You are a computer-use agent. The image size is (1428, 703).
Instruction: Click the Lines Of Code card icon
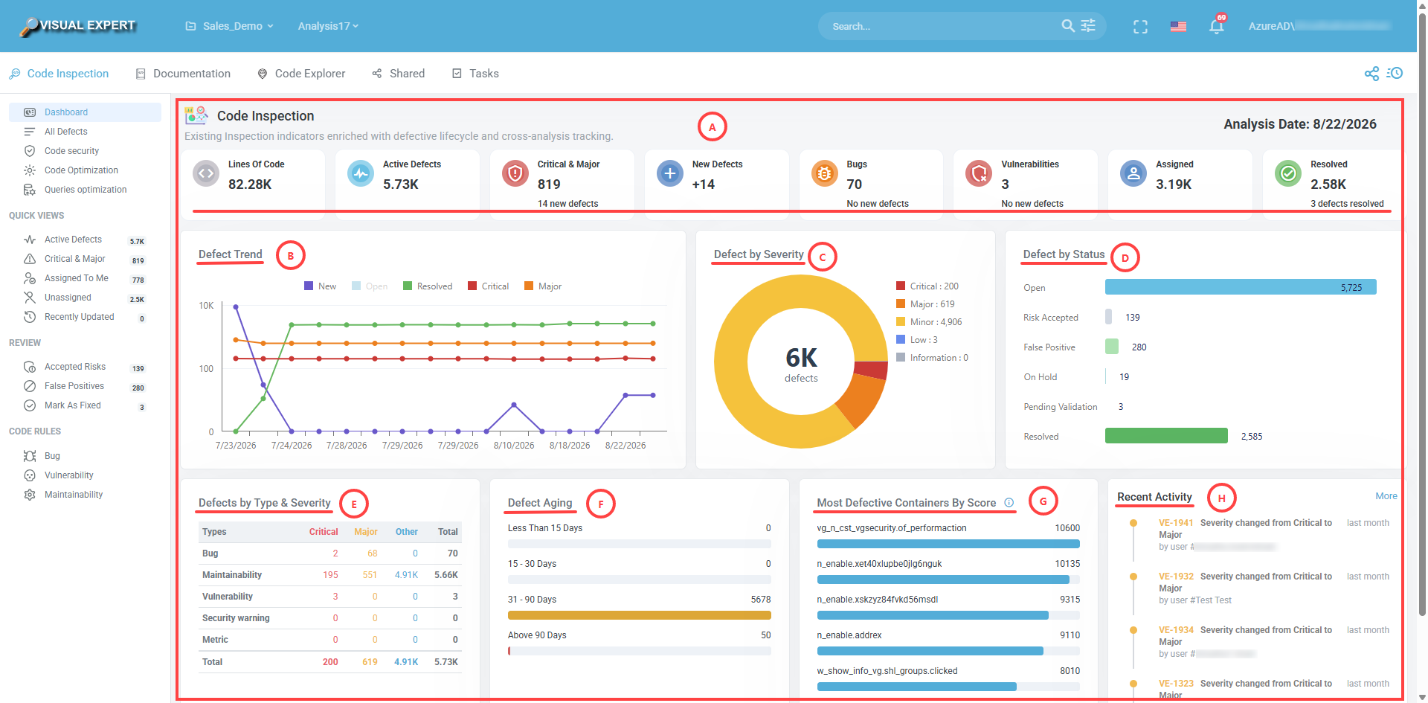(x=206, y=173)
